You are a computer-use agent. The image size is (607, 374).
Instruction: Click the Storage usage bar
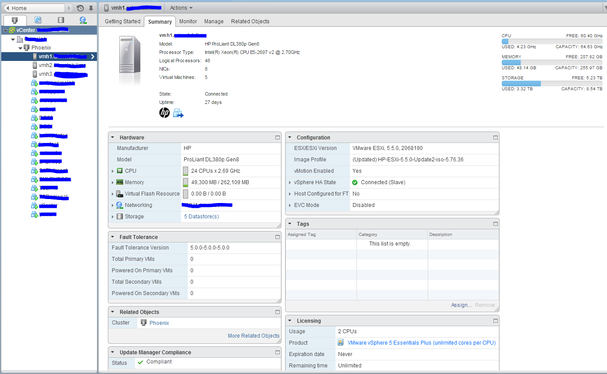coord(552,83)
